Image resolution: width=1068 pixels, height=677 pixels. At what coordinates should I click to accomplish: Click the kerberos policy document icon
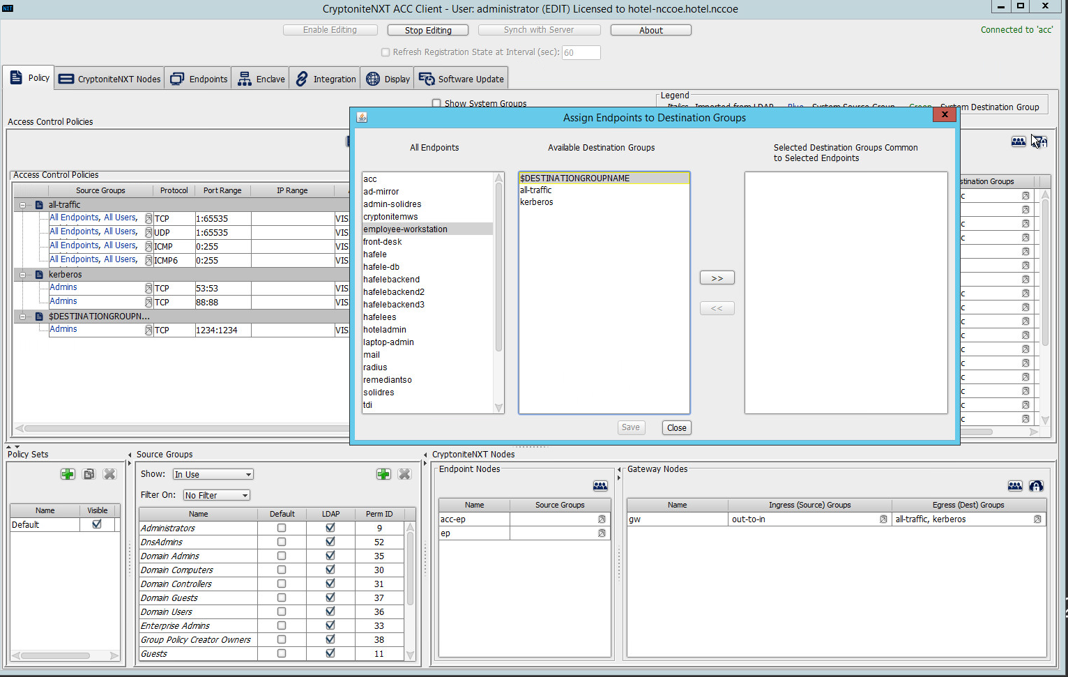tap(39, 275)
